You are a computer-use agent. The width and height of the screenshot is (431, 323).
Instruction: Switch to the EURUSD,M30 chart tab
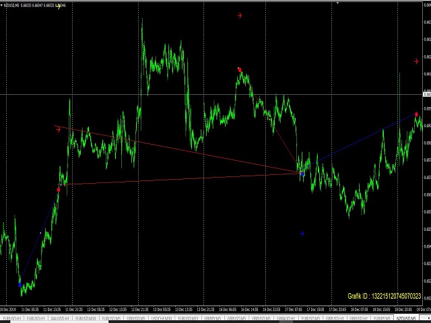click(86, 318)
